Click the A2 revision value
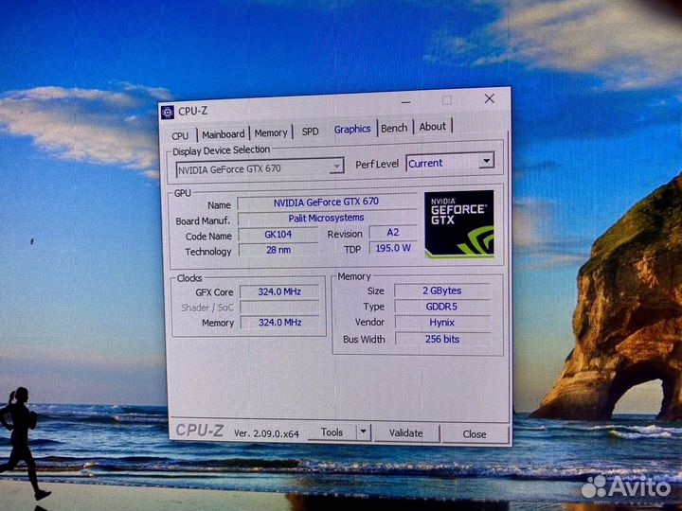This screenshot has width=682, height=511. tap(393, 233)
